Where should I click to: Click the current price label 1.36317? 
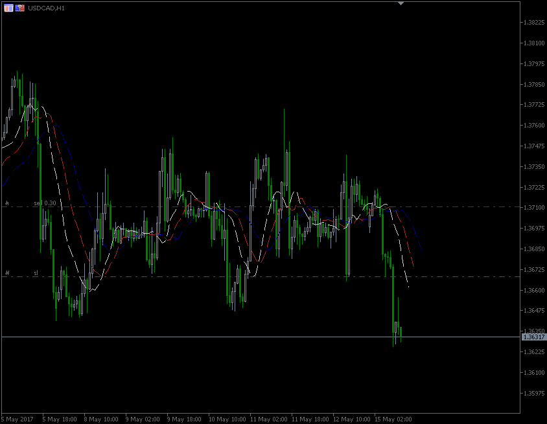[x=534, y=337]
